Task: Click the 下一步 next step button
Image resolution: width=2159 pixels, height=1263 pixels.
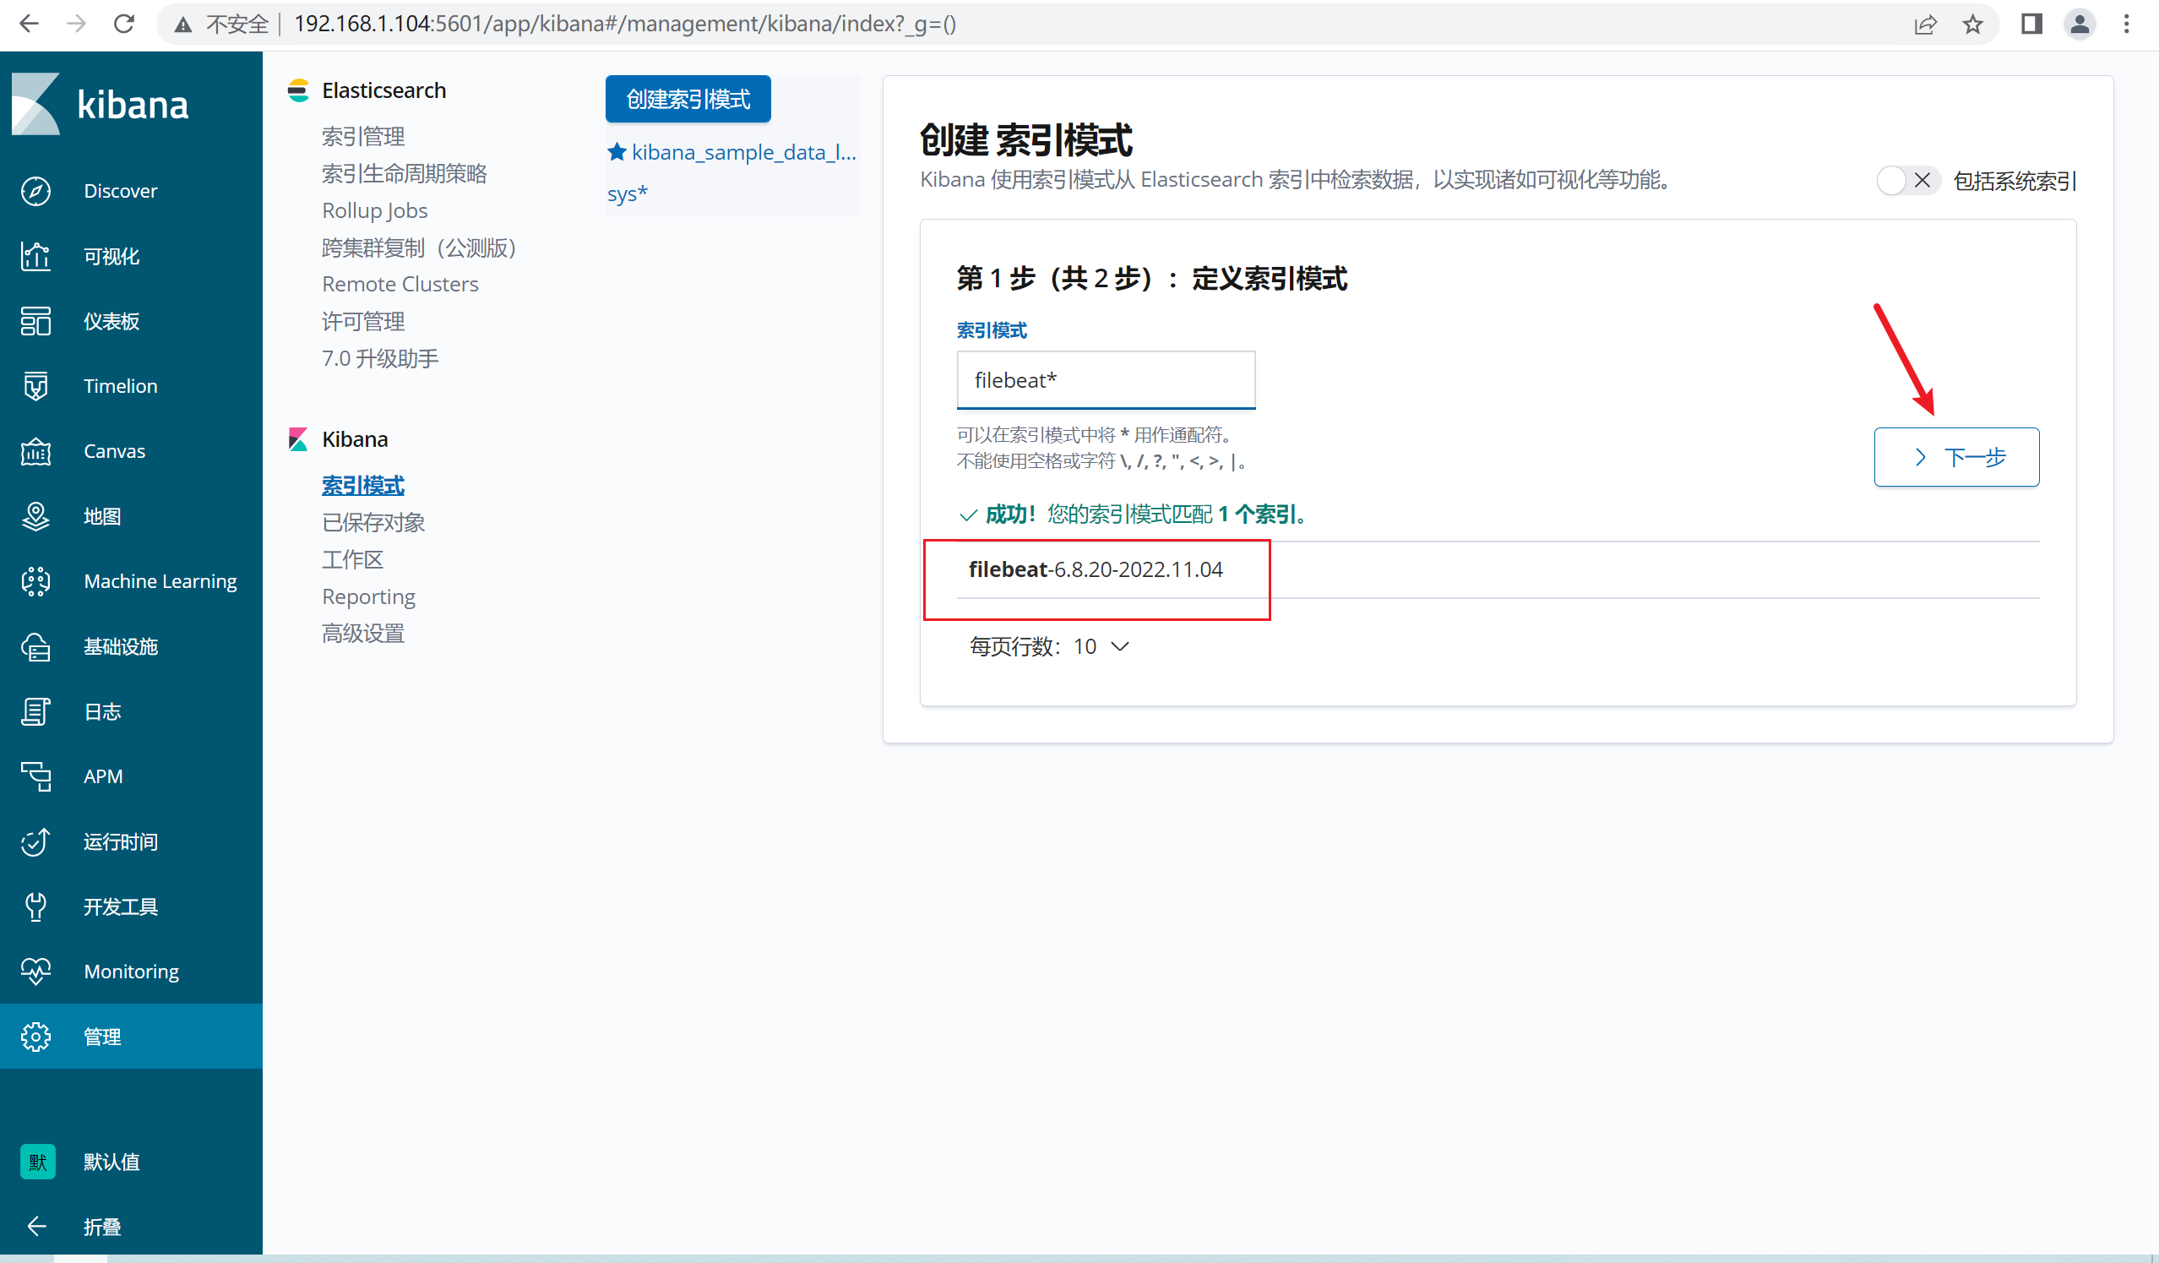Action: pyautogui.click(x=1957, y=457)
